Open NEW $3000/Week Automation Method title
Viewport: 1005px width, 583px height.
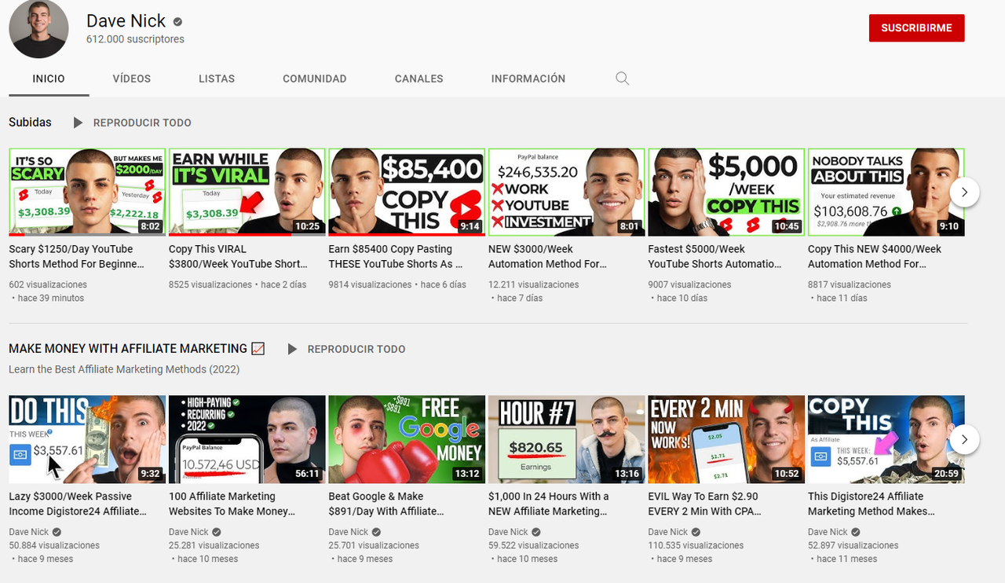click(548, 256)
